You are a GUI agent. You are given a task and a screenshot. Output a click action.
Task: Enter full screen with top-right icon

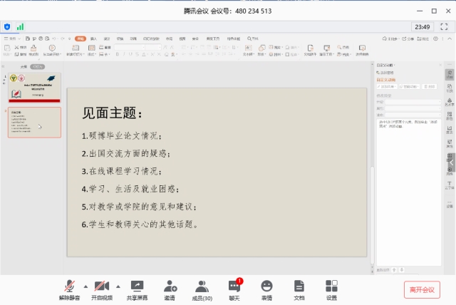tap(444, 26)
